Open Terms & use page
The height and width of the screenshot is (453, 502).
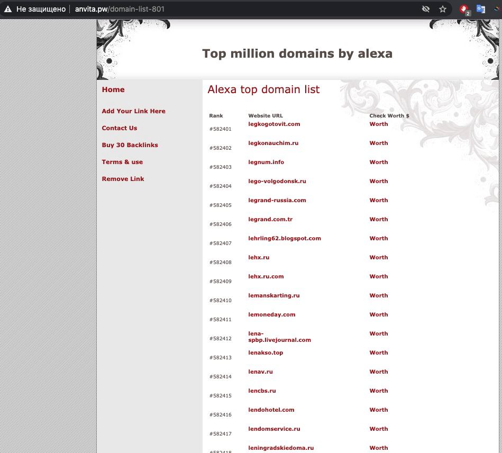pyautogui.click(x=122, y=162)
